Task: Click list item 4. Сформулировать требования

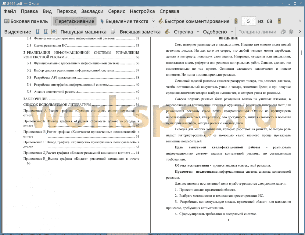Action: (216, 214)
